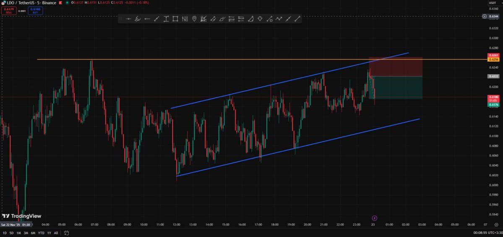503x237 pixels.
Task: Set time range to 3M
Action: coord(26,233)
